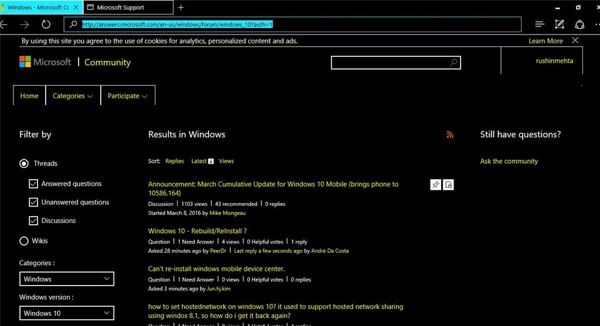Screen dimensions: 600x326
Task: Click the Share/notifications icon in browser toolbar
Action: click(579, 25)
